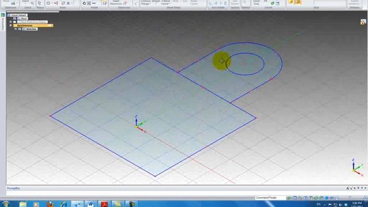
Task: Open the Contour Flange dropdown
Action: (145, 2)
